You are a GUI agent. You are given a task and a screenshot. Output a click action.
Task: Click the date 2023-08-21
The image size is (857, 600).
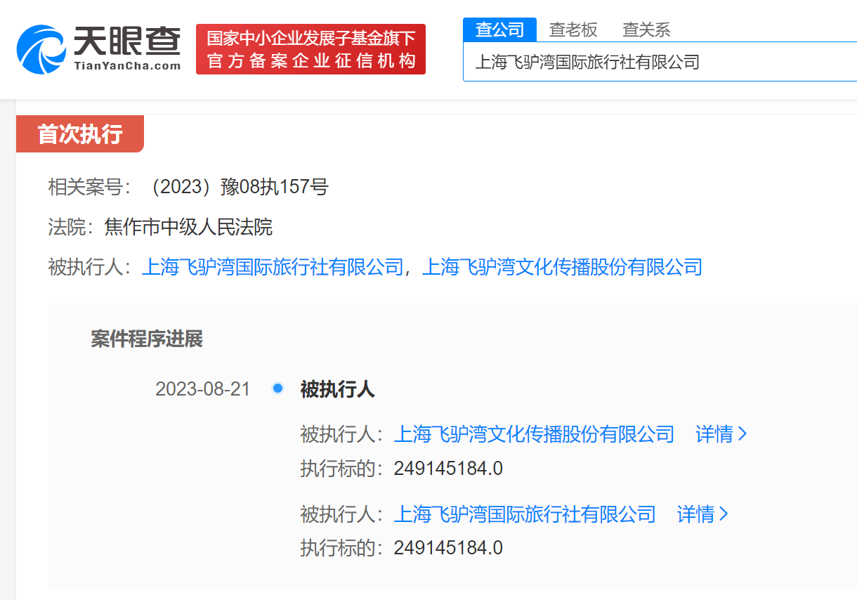point(203,389)
